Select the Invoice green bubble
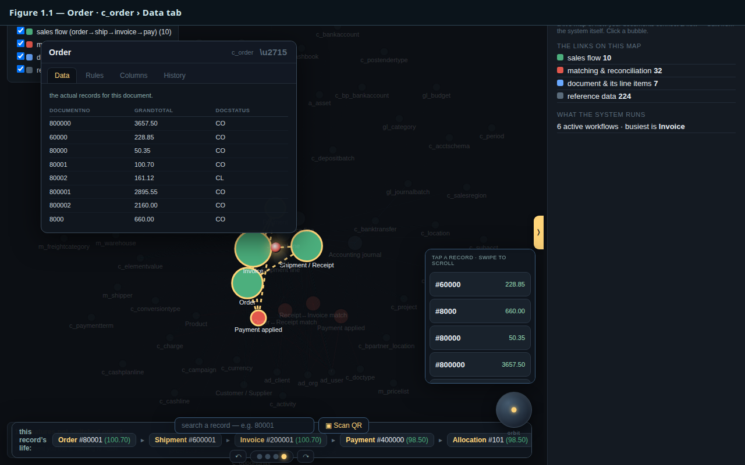 pos(253,248)
